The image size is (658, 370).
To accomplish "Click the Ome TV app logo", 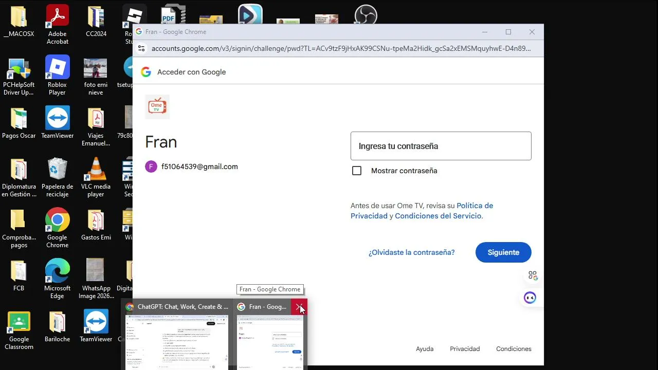I will [157, 107].
